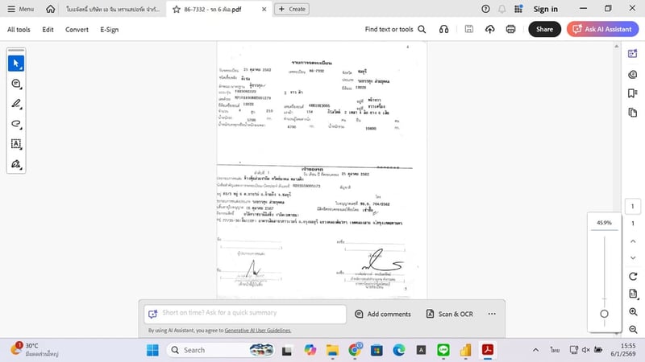Open the All tools menu
645x362 pixels.
point(19,30)
